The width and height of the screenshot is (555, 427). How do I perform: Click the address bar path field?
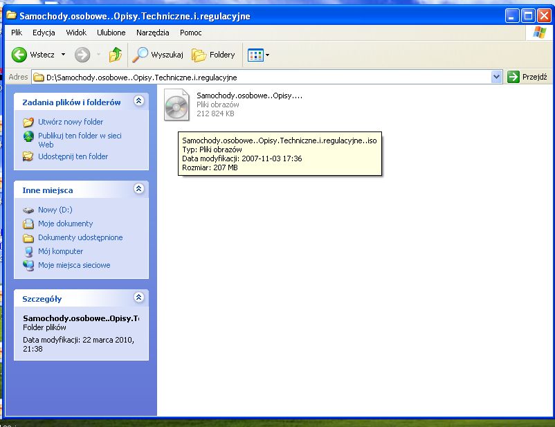pyautogui.click(x=263, y=77)
